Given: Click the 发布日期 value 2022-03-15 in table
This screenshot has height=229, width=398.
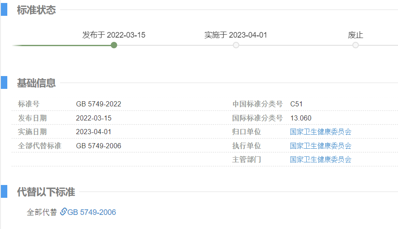Looking at the screenshot, I should (93, 118).
